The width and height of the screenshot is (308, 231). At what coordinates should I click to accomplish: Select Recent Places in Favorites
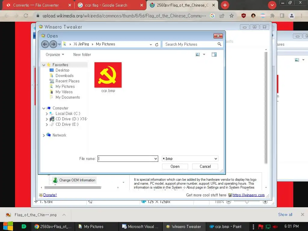[x=67, y=81]
